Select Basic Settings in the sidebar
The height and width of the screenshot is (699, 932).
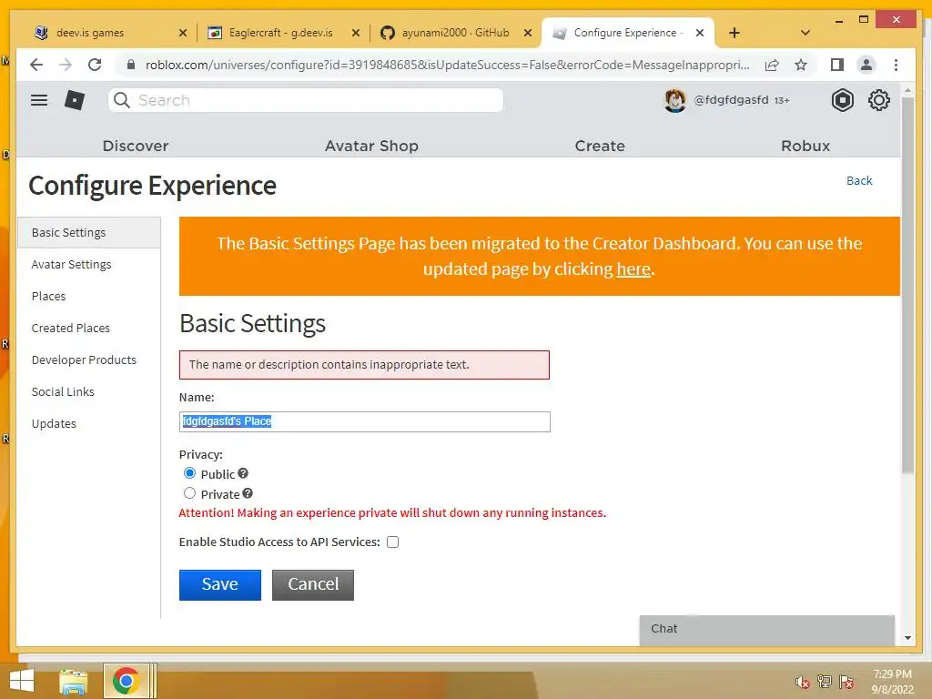pos(88,232)
